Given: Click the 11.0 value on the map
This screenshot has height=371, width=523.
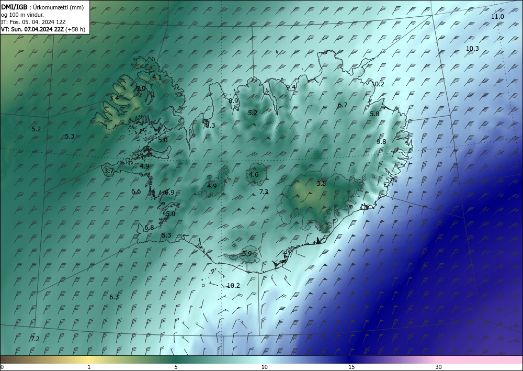Looking at the screenshot, I should pos(497,17).
